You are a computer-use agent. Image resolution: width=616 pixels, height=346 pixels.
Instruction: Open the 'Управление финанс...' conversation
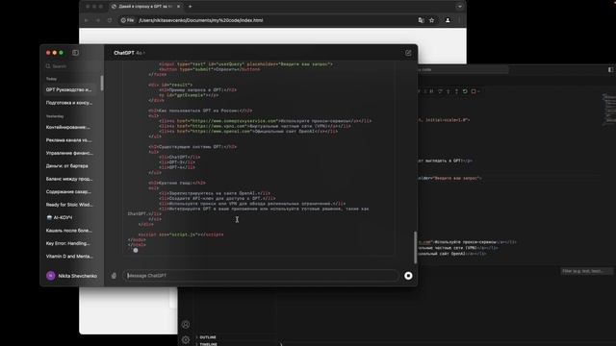(70, 154)
